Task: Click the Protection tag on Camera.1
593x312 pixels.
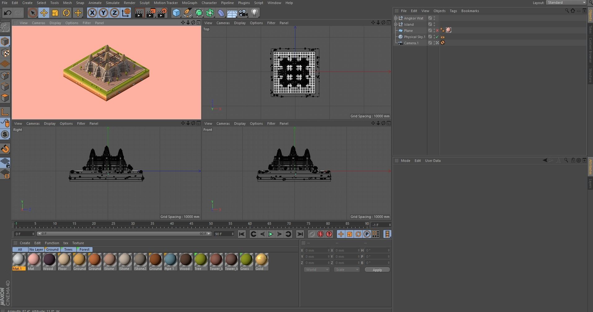Action: (x=443, y=43)
